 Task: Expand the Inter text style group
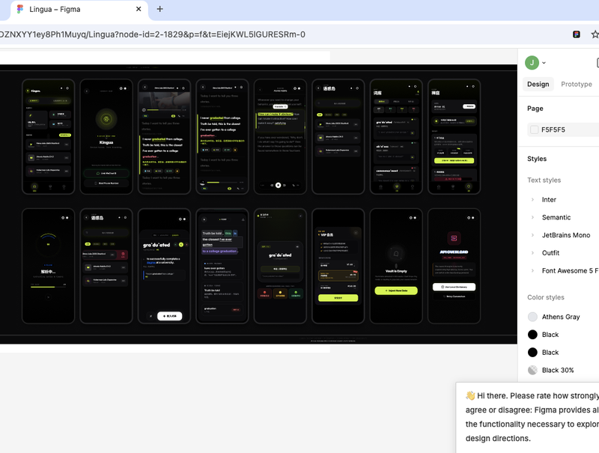tap(532, 199)
